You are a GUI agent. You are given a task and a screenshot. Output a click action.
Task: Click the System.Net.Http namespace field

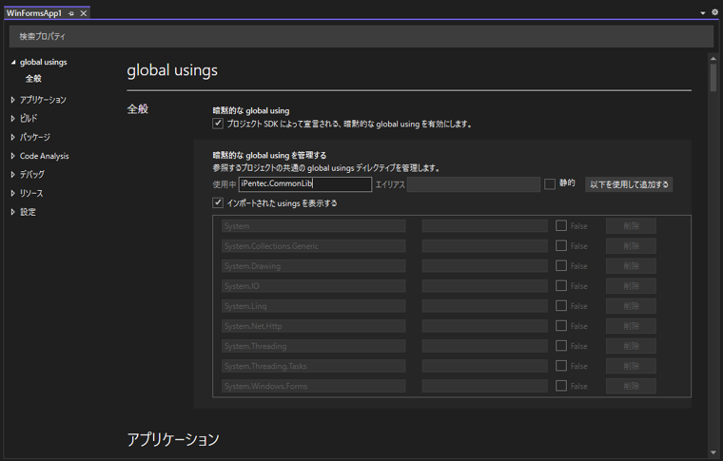pyautogui.click(x=314, y=326)
